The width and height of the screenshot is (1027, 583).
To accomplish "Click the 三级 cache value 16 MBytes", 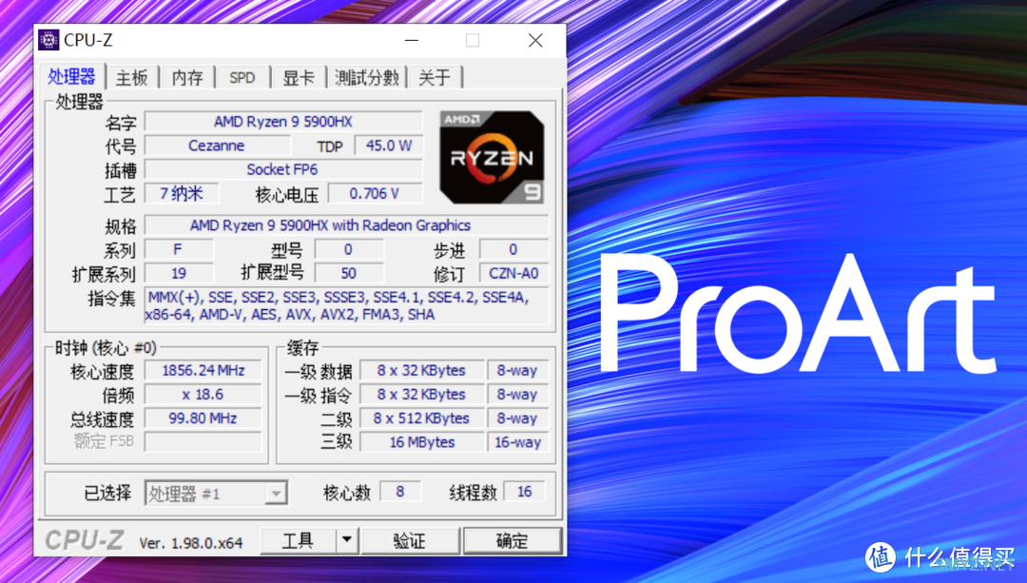I will point(422,442).
